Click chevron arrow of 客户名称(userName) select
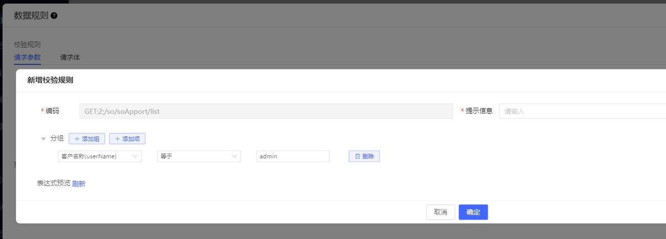Screen dimensions: 666x239 (x=135, y=156)
